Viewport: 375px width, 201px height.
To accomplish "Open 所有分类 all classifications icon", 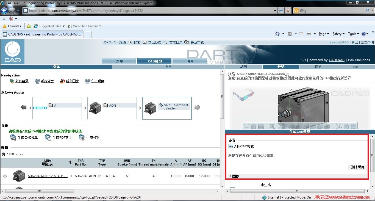I will click(37, 81).
